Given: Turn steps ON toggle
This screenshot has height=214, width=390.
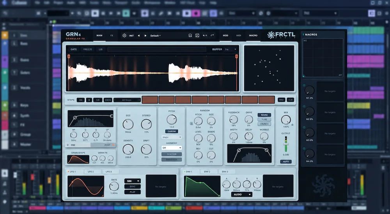Looking at the screenshot, I should coord(81,100).
